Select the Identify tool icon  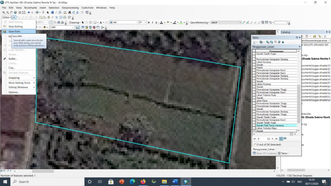52,13
